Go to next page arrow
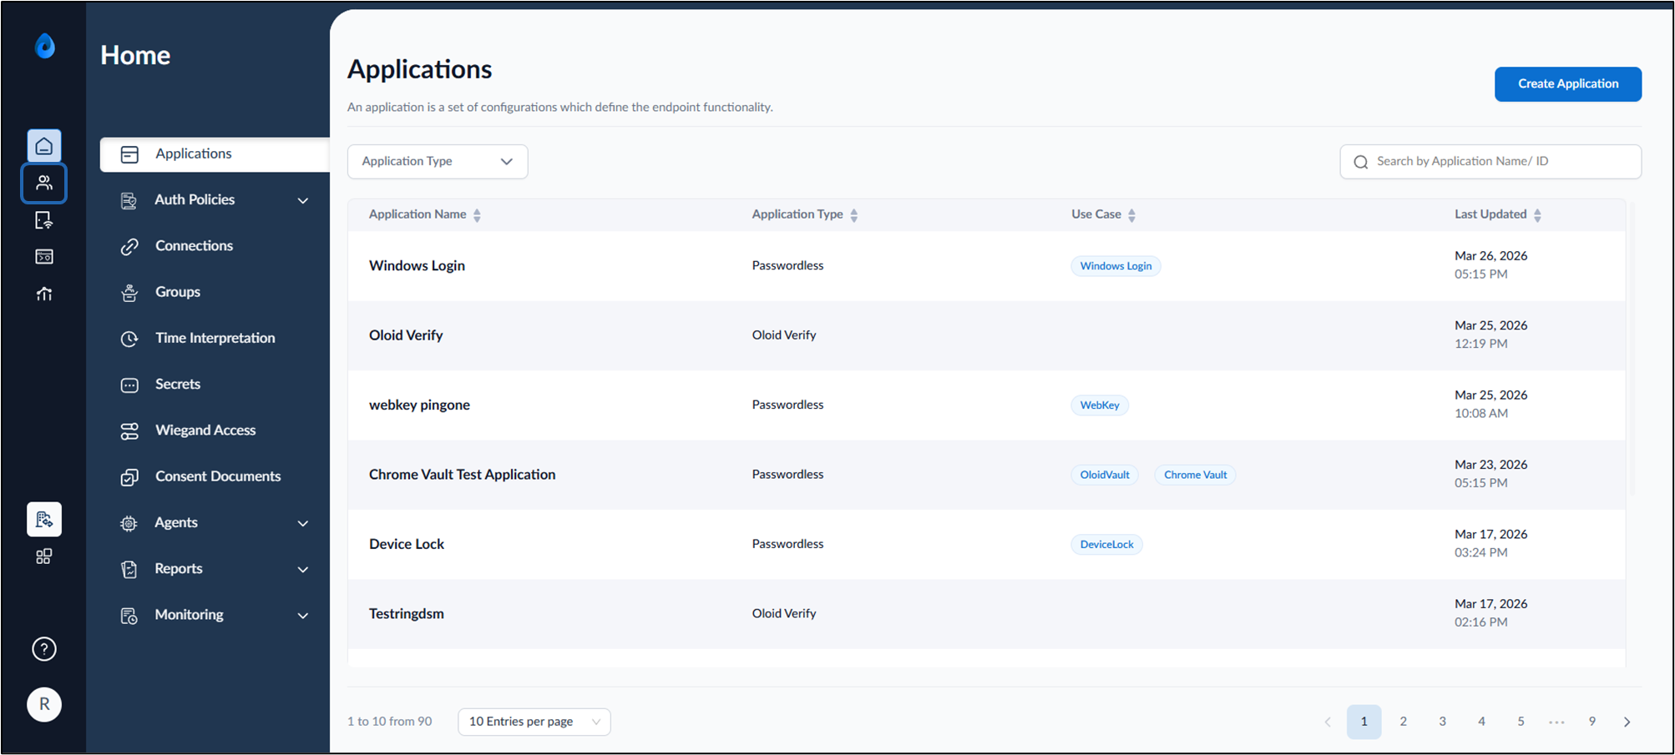The width and height of the screenshot is (1675, 755). pyautogui.click(x=1627, y=722)
